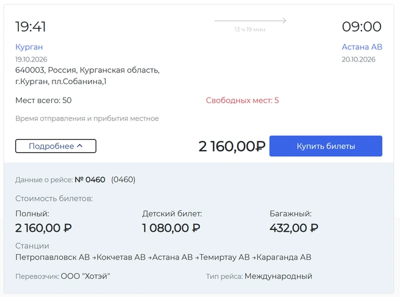400x297 pixels.
Task: Click the Багажный price 432,00 ₽
Action: pos(294,228)
